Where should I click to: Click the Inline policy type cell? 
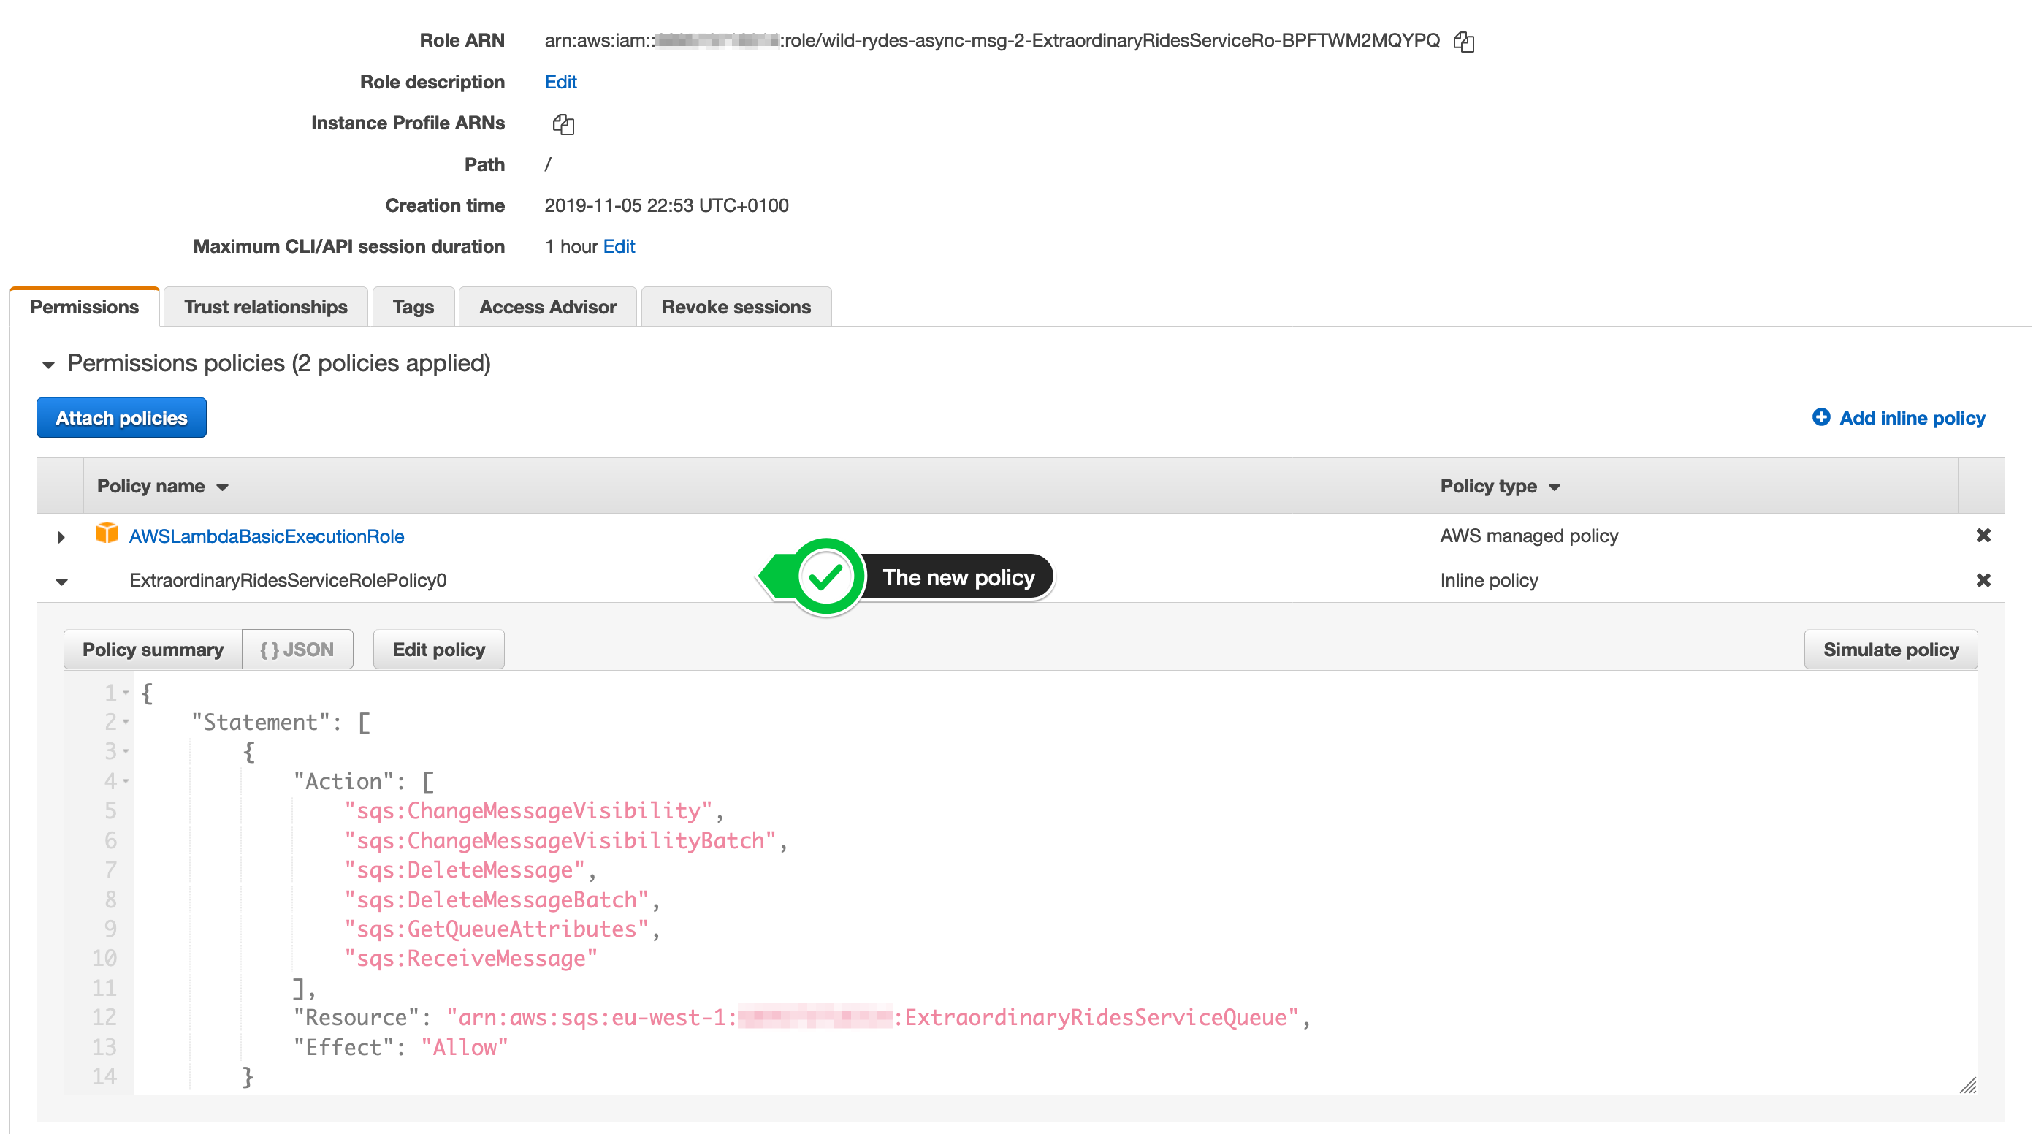tap(1489, 581)
